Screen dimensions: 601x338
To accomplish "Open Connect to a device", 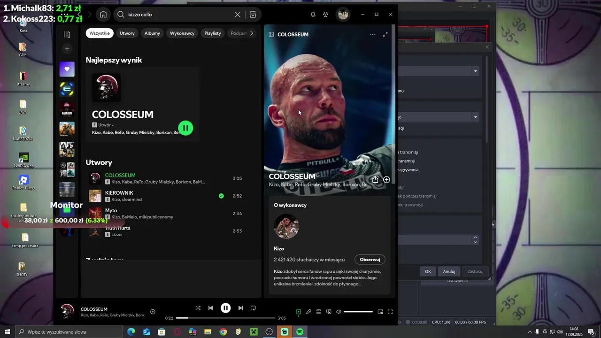I will click(x=329, y=312).
